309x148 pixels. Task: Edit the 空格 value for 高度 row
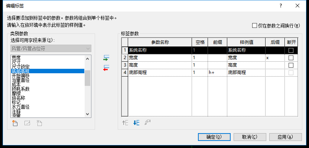200,65
